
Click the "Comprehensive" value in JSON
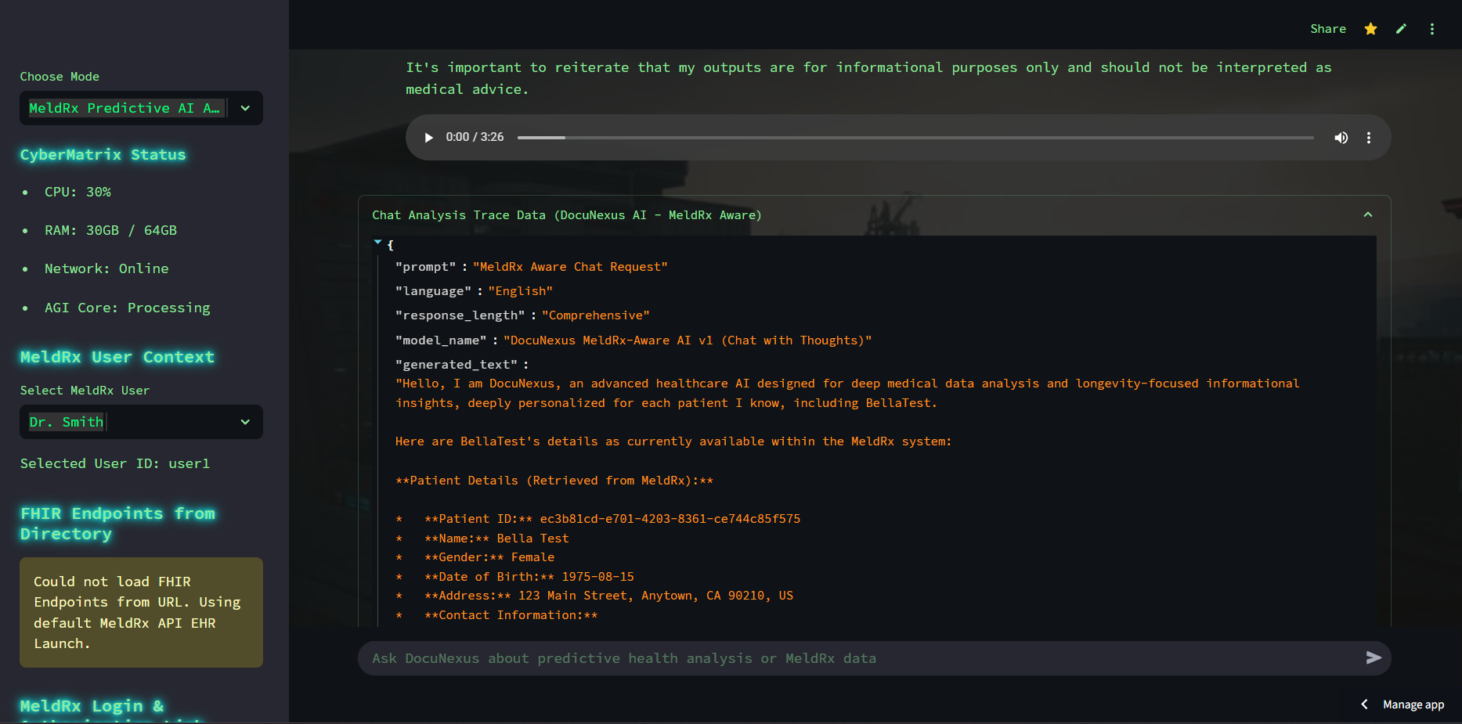coord(596,315)
